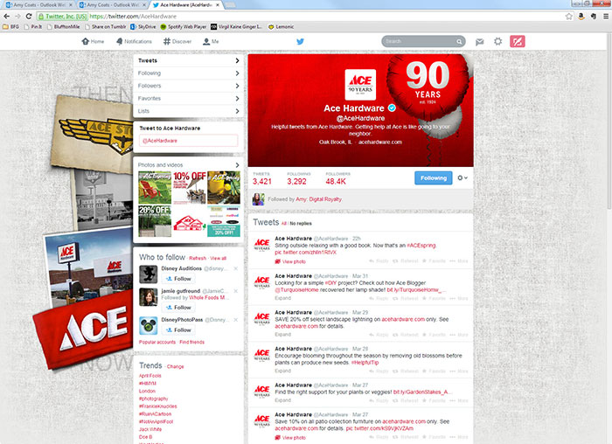
Task: Compose new tweet button icon
Action: pos(518,41)
